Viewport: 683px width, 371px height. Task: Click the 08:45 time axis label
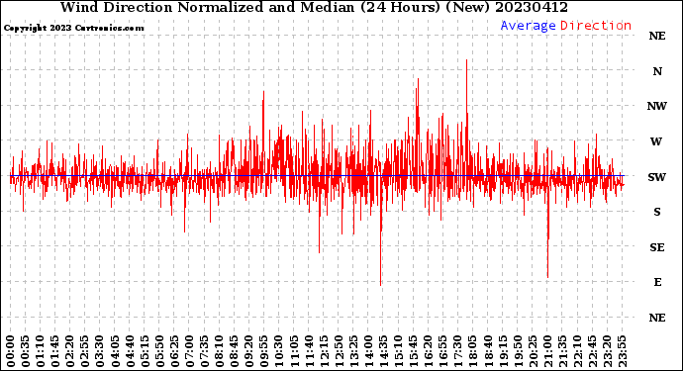pyautogui.click(x=235, y=351)
